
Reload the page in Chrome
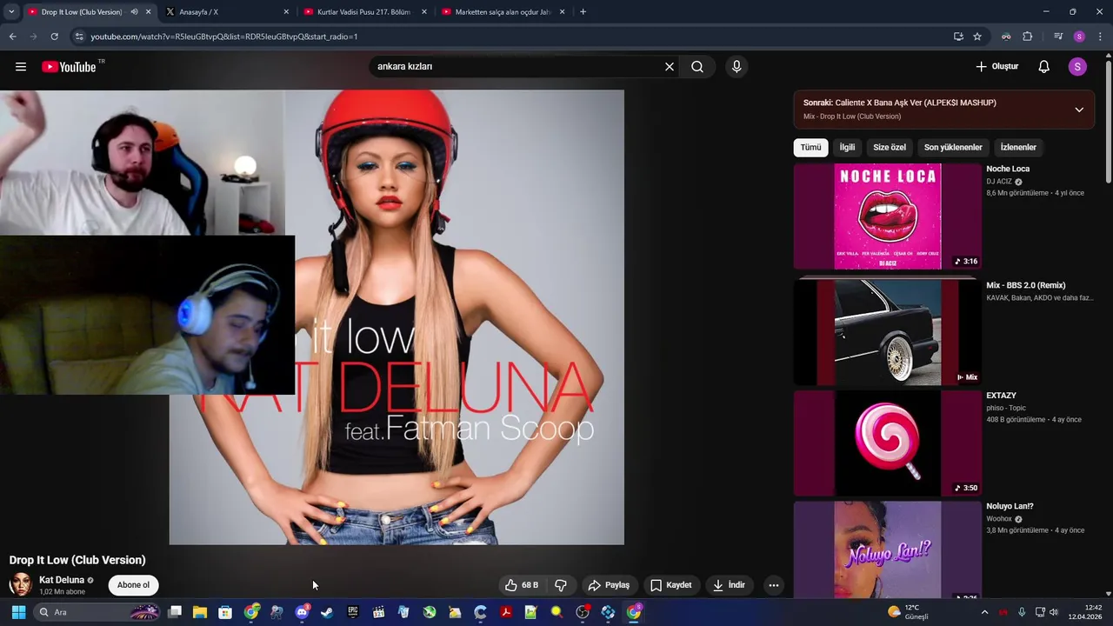click(54, 37)
